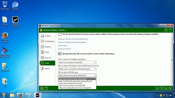
Task: Select the Mozilla Firefox desktop icon
Action: tap(5, 37)
